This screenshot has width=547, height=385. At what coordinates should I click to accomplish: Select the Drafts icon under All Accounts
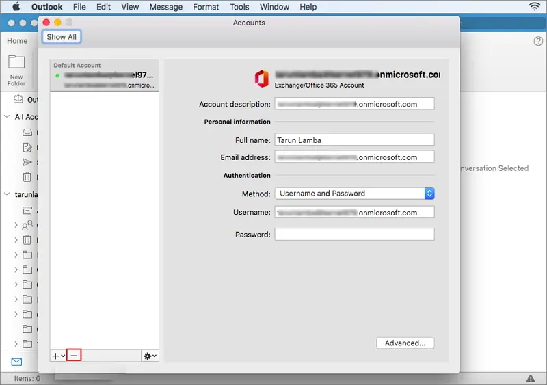[x=27, y=147]
